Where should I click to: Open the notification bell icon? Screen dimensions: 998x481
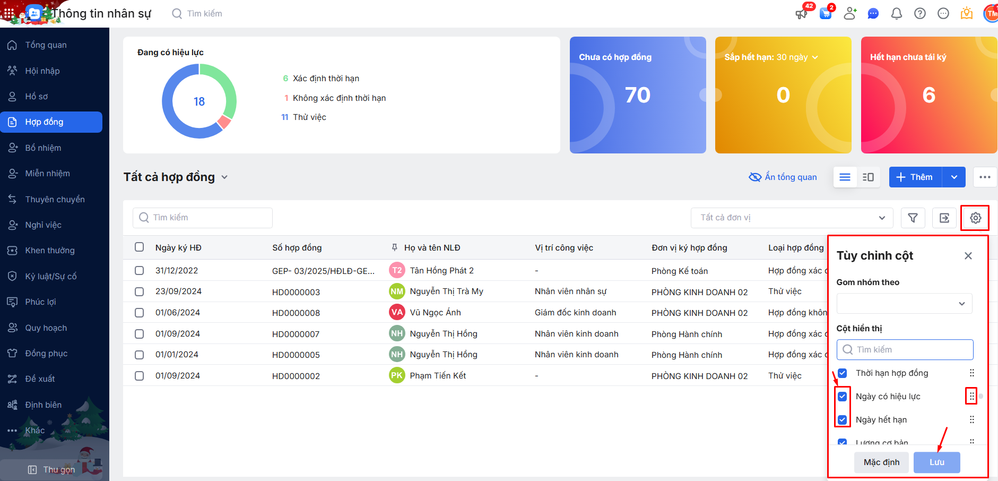896,13
